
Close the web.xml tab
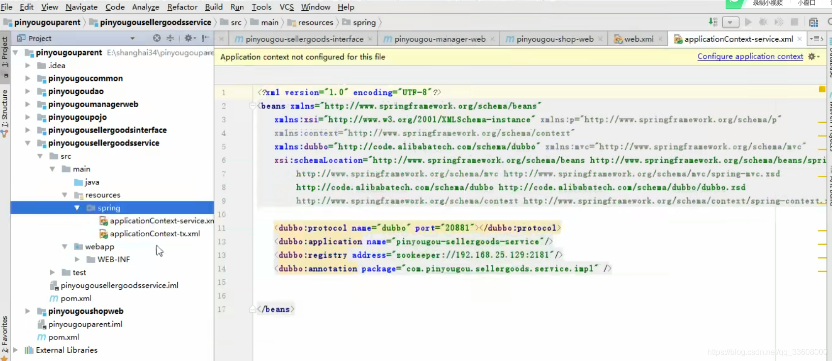[x=660, y=39]
